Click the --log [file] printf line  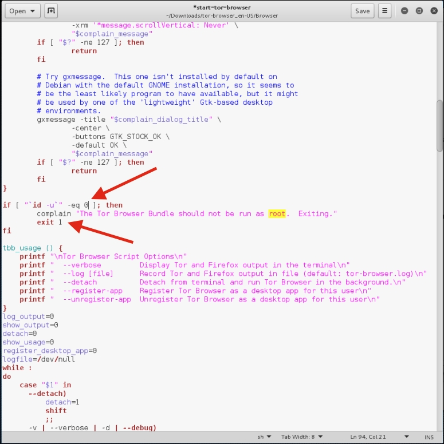pos(223,273)
